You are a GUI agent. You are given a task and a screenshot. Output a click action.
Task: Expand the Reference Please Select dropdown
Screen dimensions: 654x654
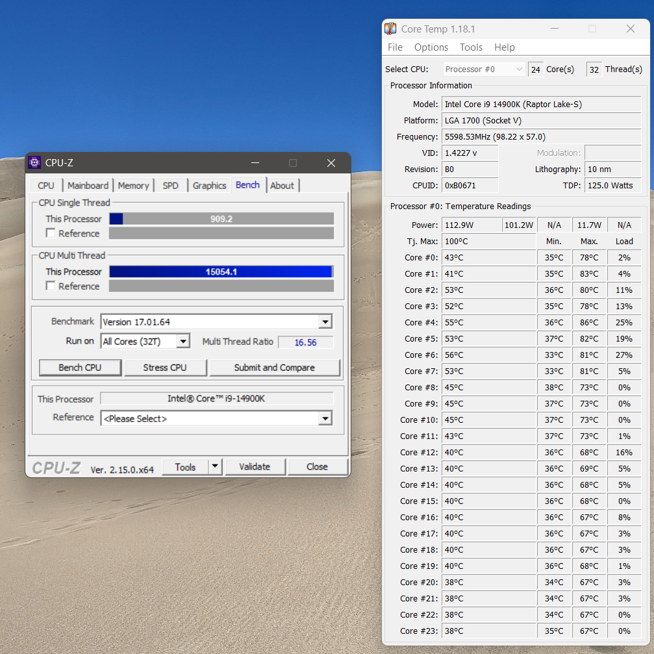tap(325, 418)
